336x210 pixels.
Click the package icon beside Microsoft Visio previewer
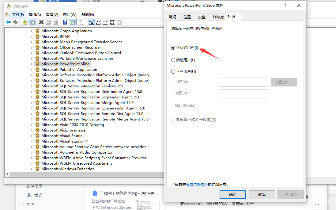37,130
